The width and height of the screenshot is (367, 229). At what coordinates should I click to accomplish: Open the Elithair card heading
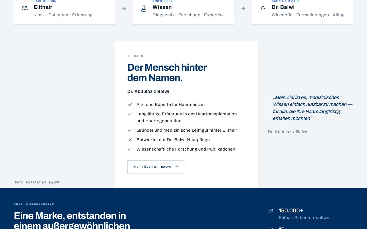tap(43, 7)
